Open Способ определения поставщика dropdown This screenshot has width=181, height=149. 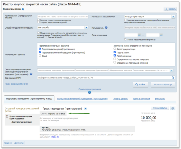pos(86,27)
